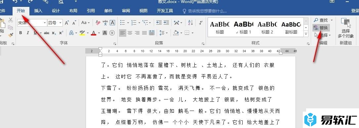Expand numbering library arrow
This screenshot has height=128, width=359.
(139, 23)
